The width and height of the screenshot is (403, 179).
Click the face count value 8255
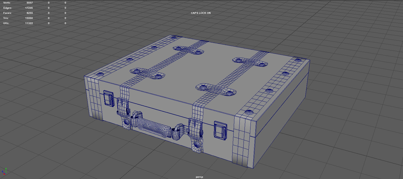(30, 13)
